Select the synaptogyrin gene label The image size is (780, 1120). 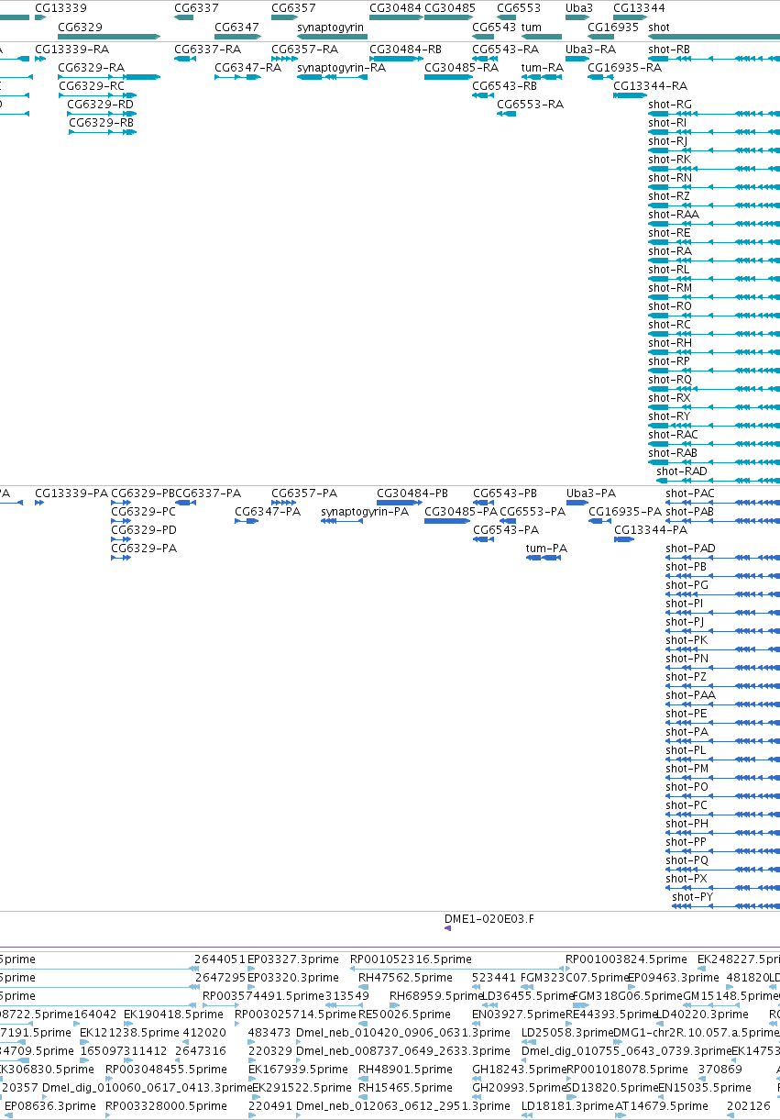tap(331, 28)
